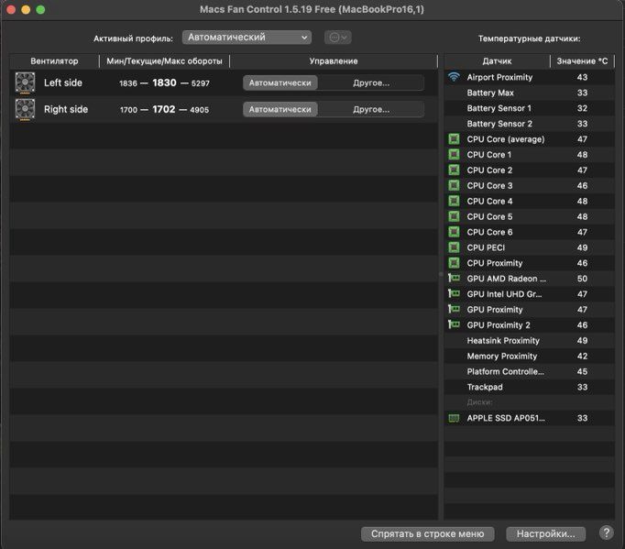Click current speed 1702 of Right fan

(x=164, y=109)
